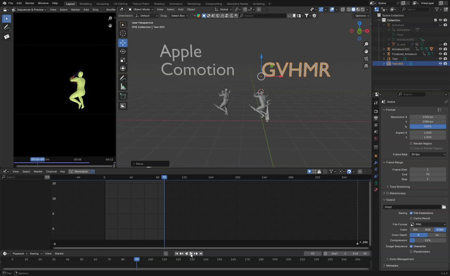Screen dimensions: 450x276
Task: Select the Blade tool in sequencer
Action: click(x=7, y=37)
